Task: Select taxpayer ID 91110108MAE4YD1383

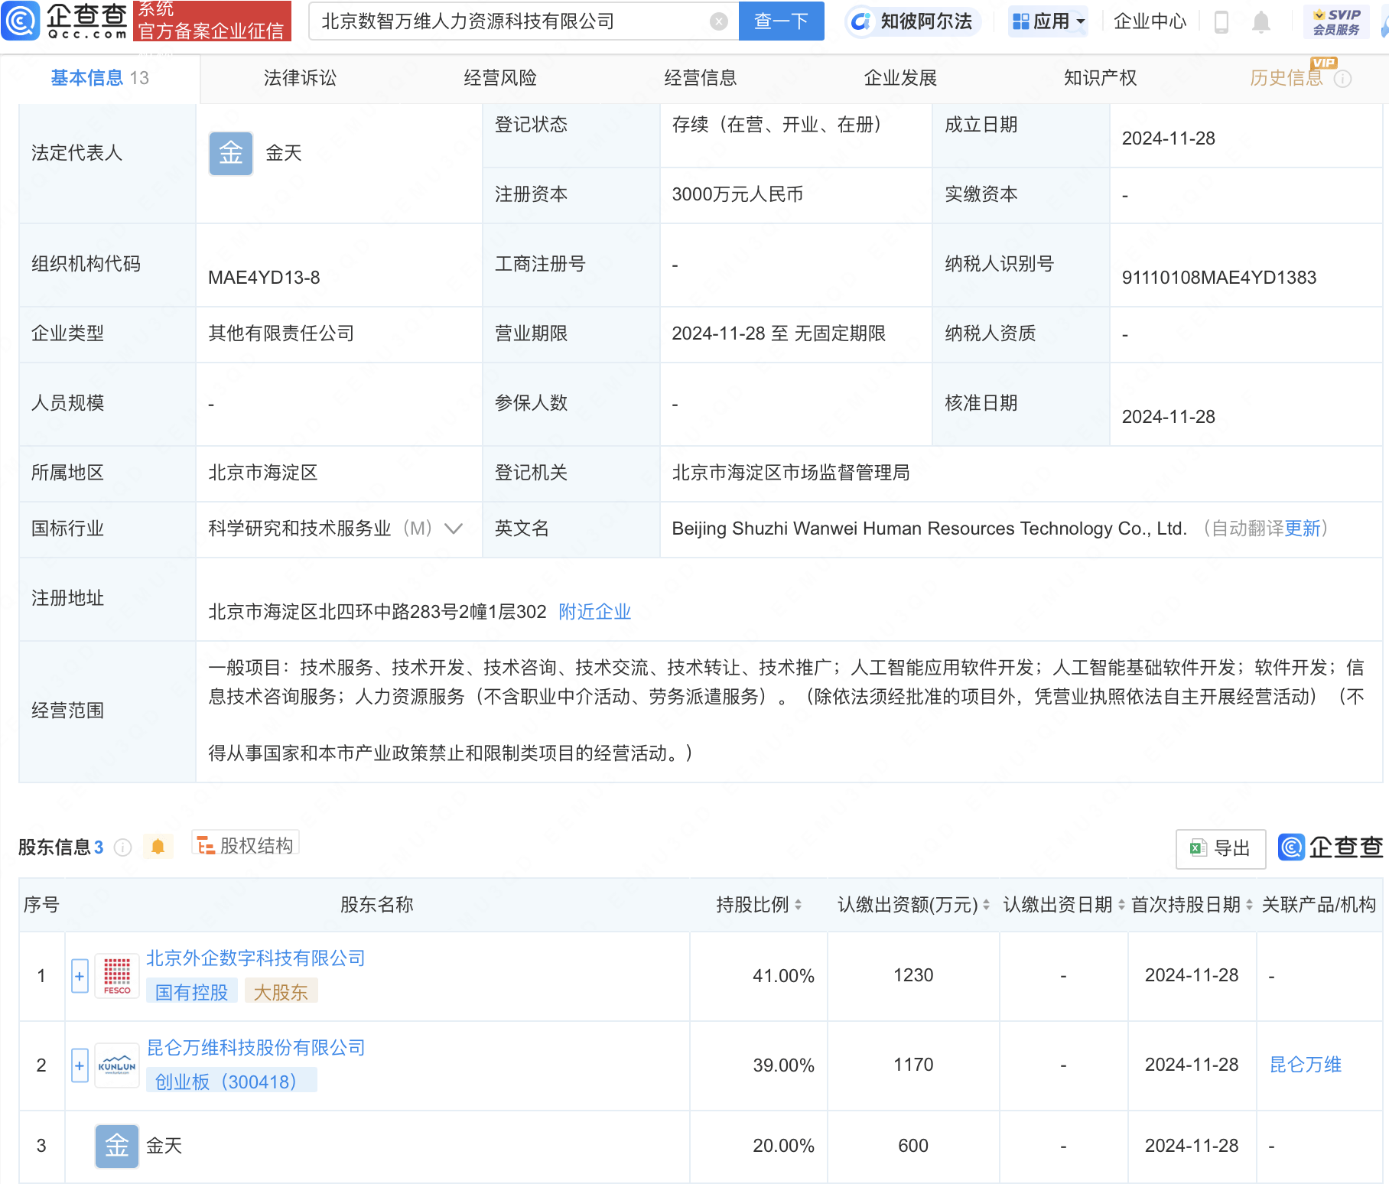Action: pyautogui.click(x=1219, y=278)
